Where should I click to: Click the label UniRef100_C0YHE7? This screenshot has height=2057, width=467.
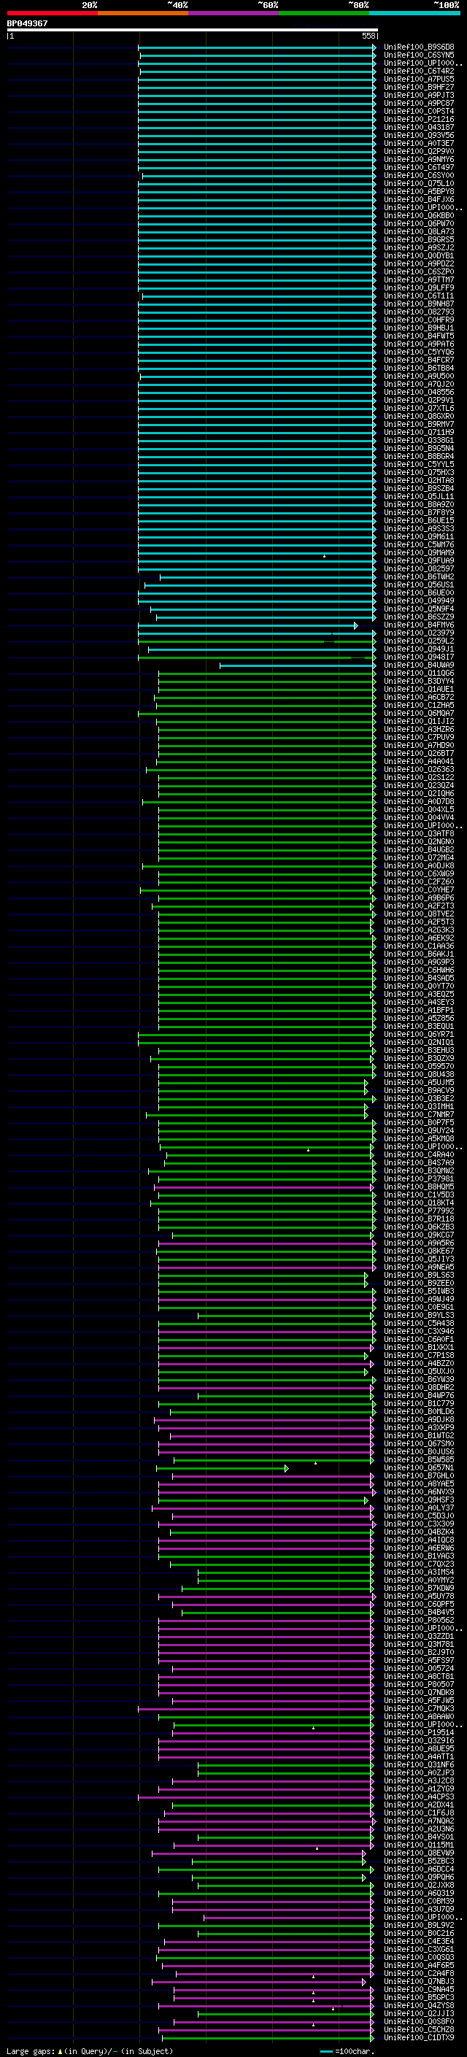pyautogui.click(x=419, y=889)
